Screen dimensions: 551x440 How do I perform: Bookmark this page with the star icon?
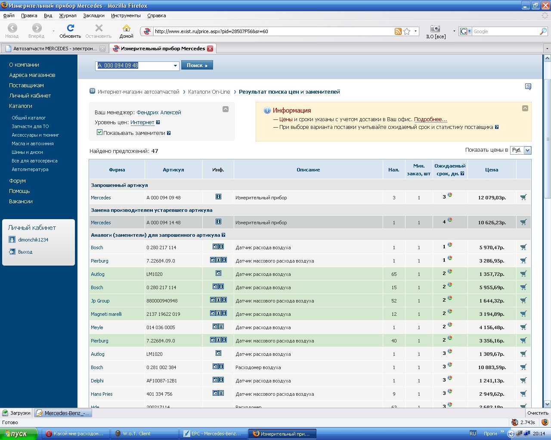pyautogui.click(x=407, y=31)
